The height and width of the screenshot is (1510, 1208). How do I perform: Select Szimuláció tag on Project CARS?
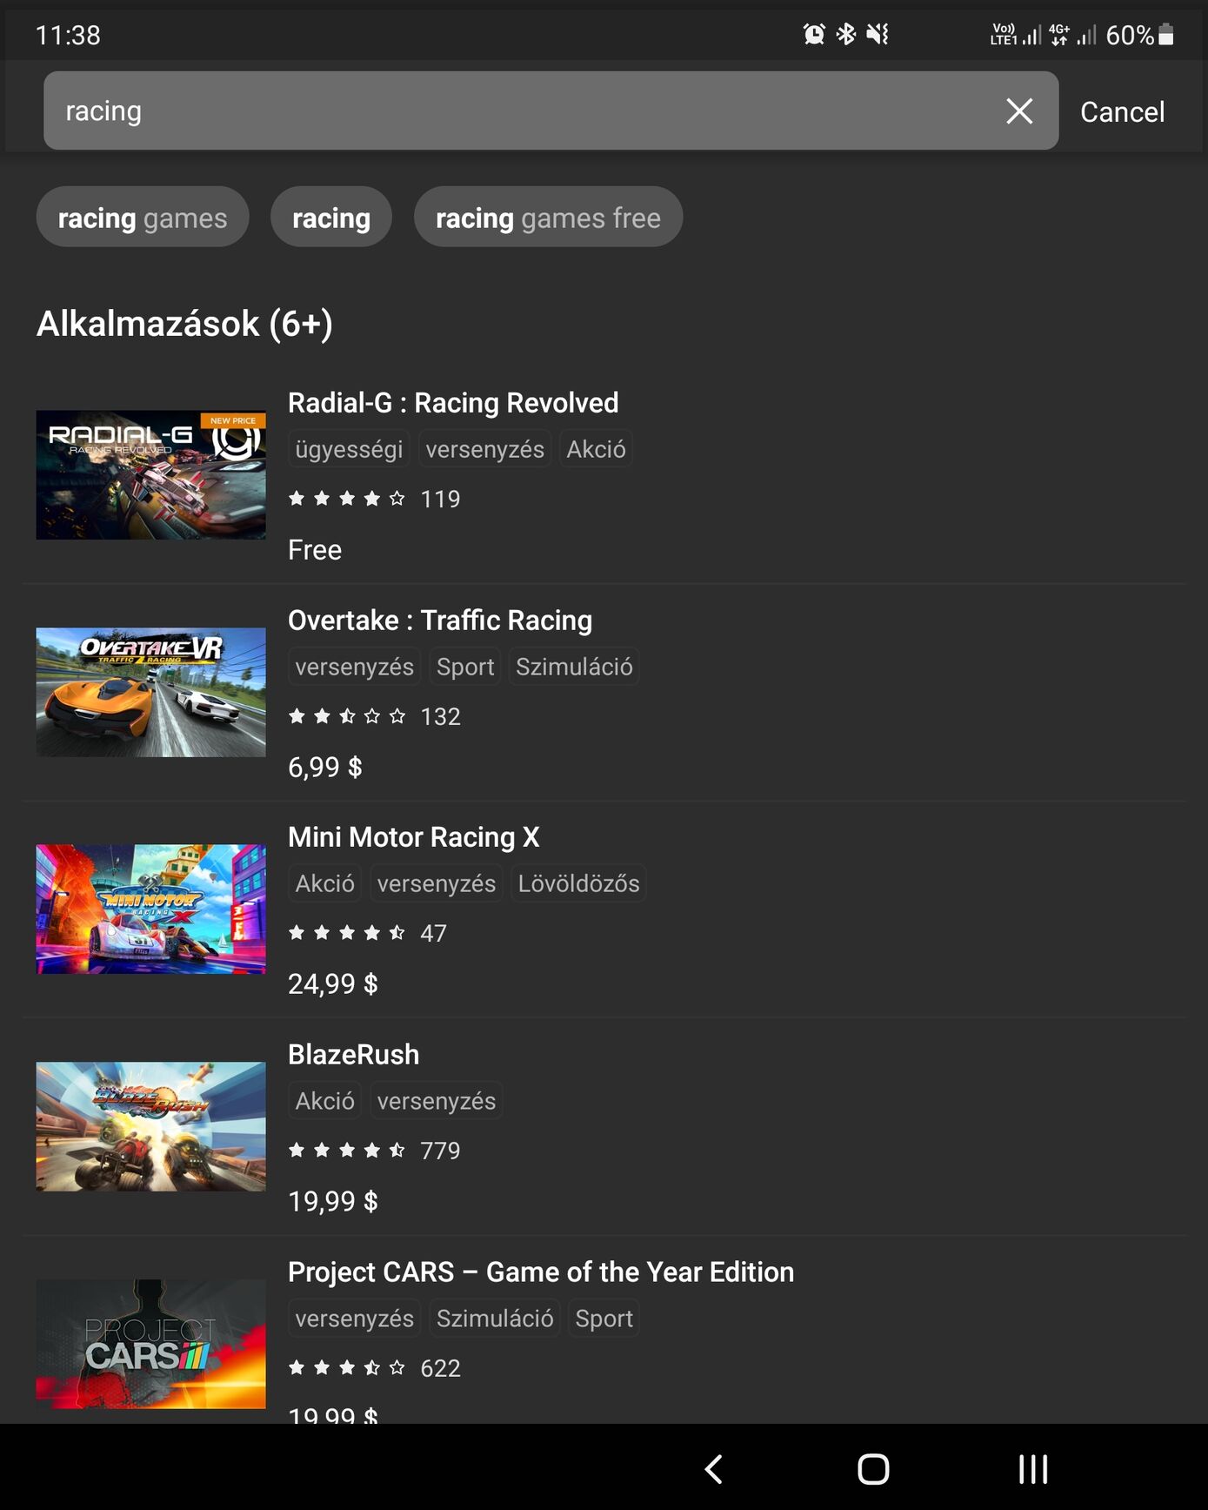[x=495, y=1319]
